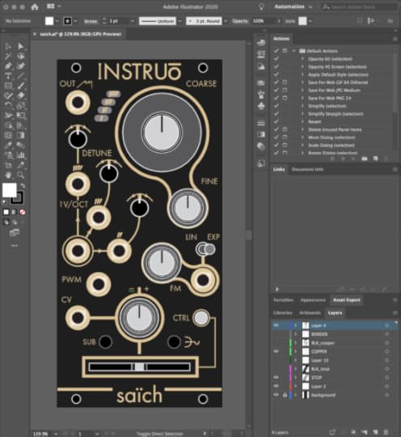Screen dimensions: 401x437
Task: Expand Opacity 60 (selection) action
Action: tap(302, 59)
